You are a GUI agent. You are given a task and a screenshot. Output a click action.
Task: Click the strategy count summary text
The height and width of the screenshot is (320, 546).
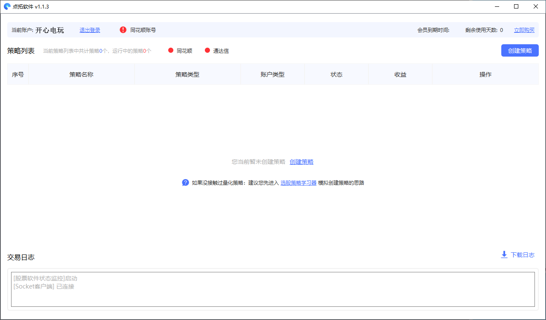point(97,51)
